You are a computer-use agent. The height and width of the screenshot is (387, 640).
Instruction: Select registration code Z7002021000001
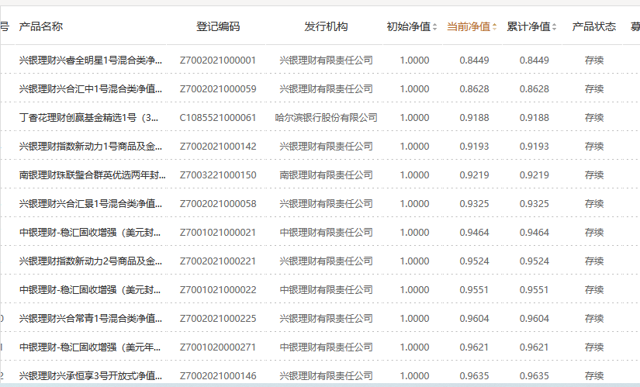click(218, 60)
